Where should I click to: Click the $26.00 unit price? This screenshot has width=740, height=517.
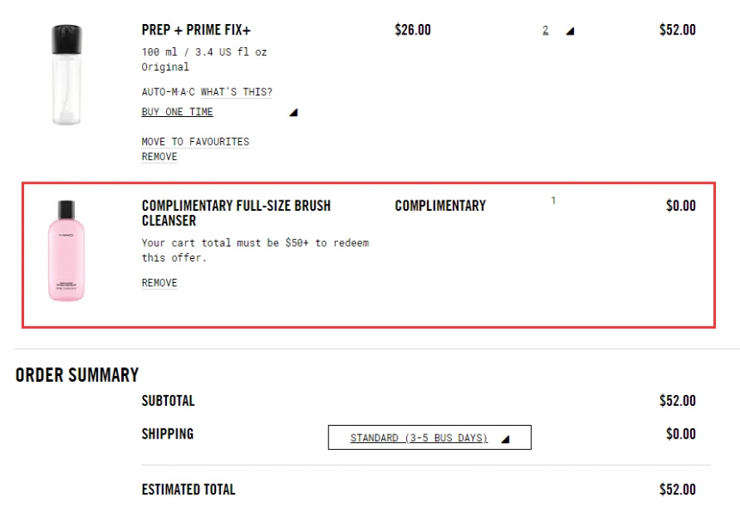pos(412,30)
